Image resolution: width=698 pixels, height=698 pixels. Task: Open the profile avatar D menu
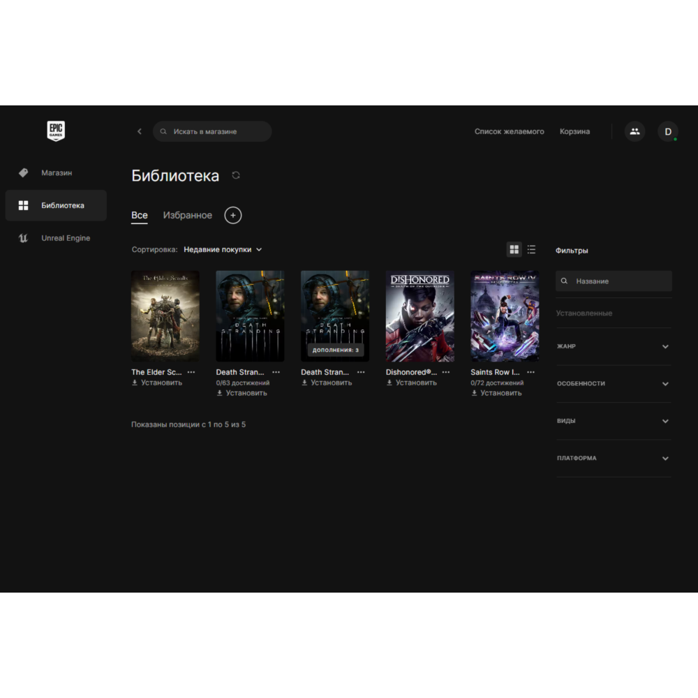[668, 131]
